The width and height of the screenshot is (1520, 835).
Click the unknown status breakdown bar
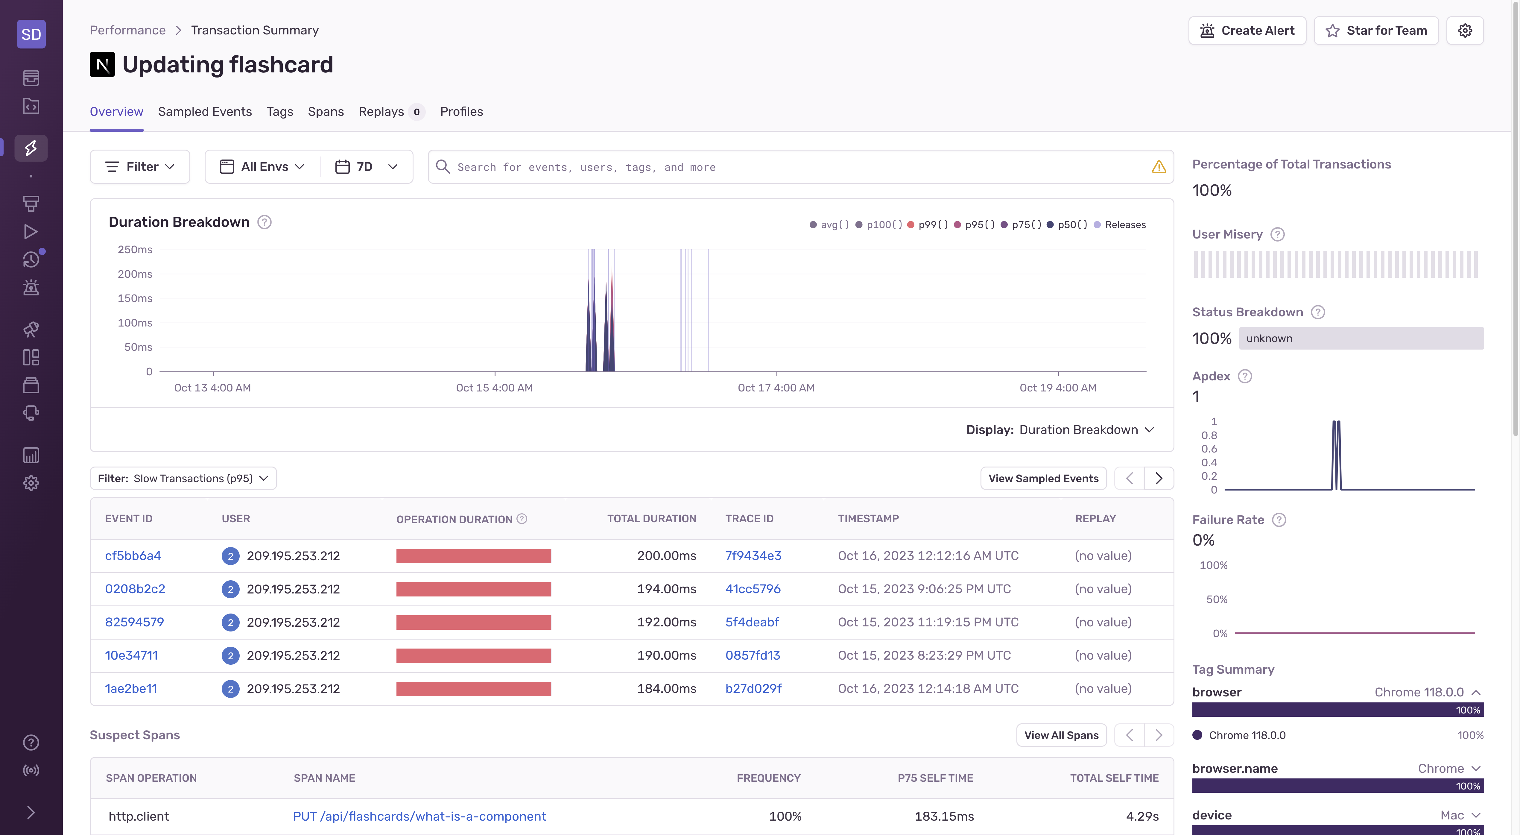pos(1361,339)
